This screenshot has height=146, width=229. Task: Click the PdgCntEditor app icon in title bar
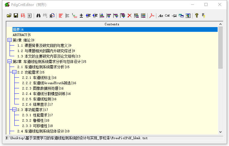point(7,5)
